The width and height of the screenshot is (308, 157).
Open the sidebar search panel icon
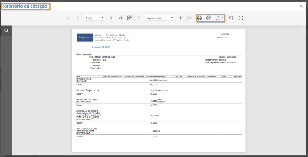click(x=6, y=31)
